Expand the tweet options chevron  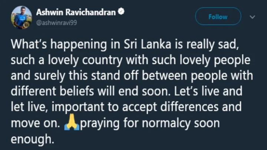[x=253, y=17]
